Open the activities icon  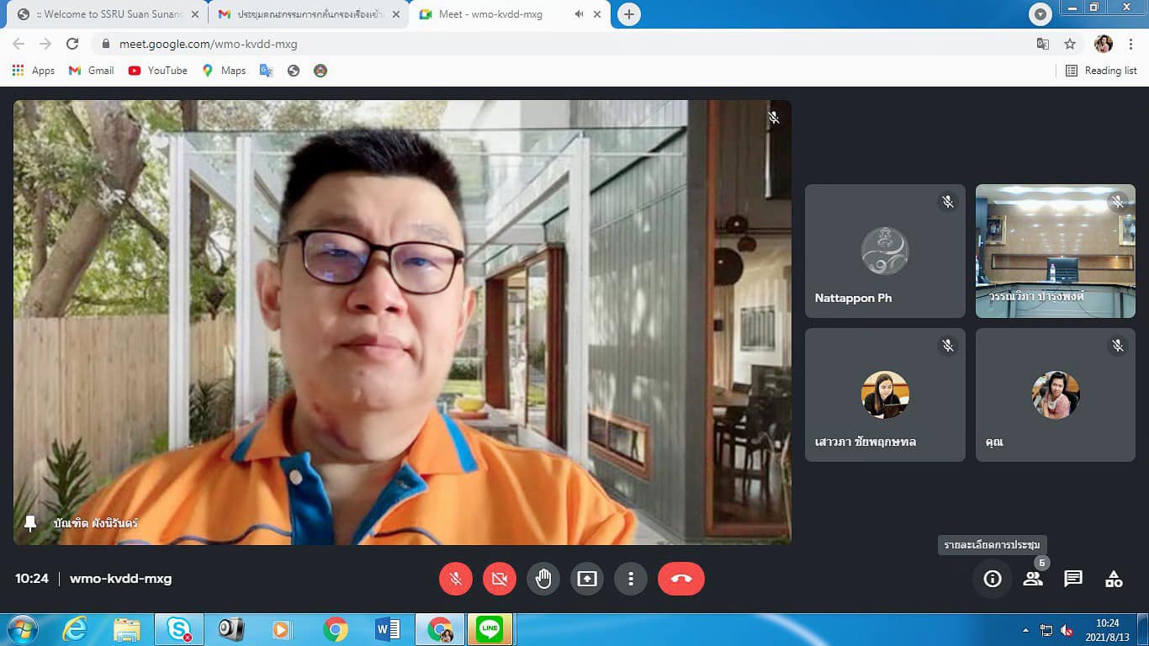pos(1114,579)
